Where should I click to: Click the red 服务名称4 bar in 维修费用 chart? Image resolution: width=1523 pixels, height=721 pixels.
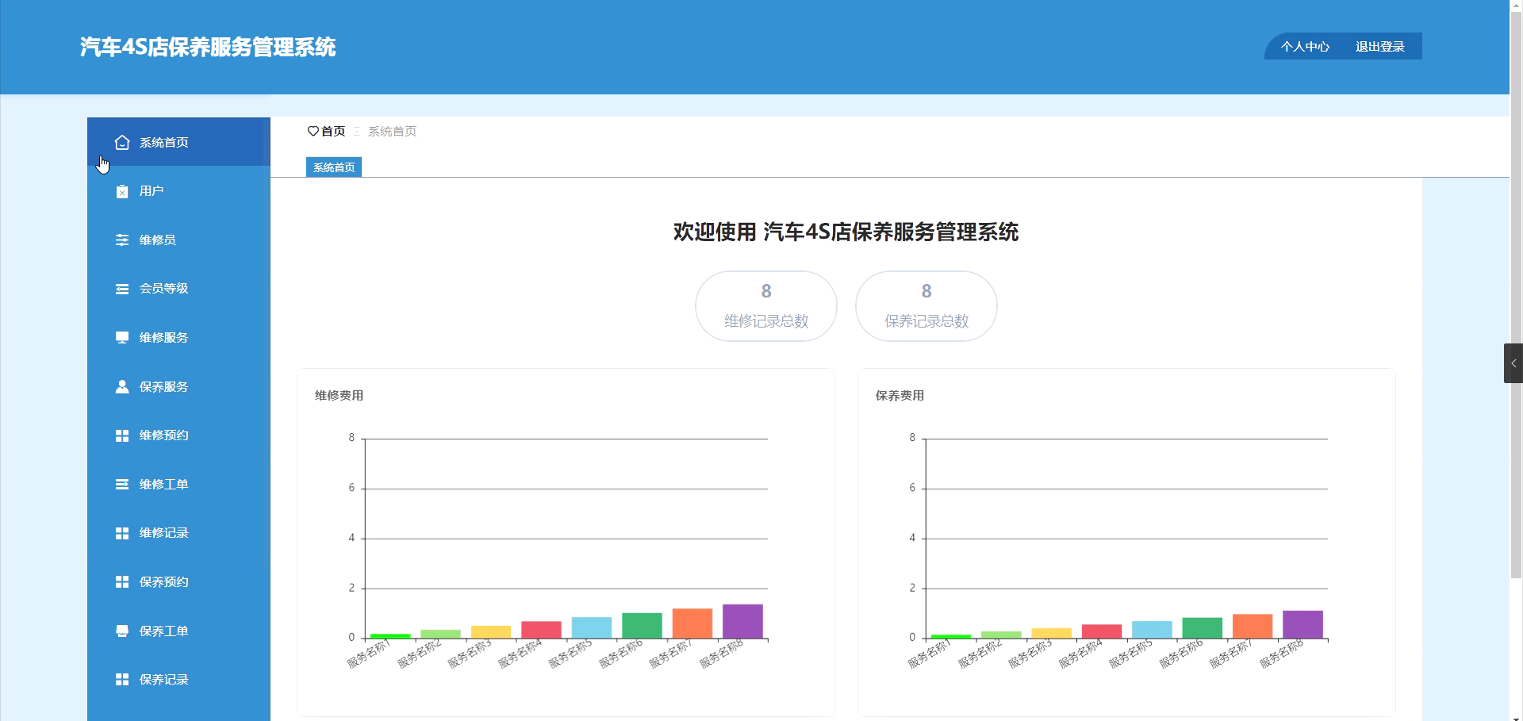click(541, 630)
